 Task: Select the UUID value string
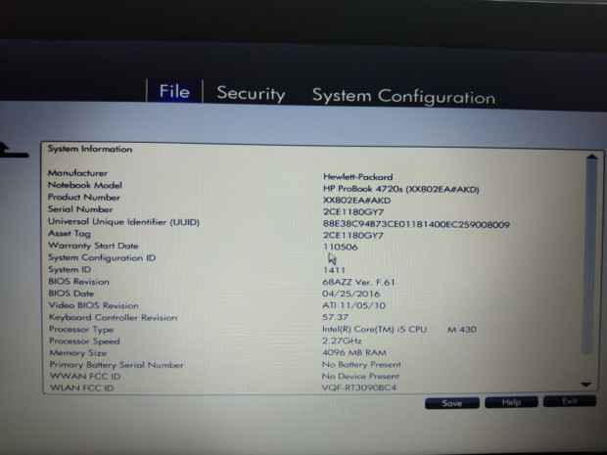[x=416, y=224]
